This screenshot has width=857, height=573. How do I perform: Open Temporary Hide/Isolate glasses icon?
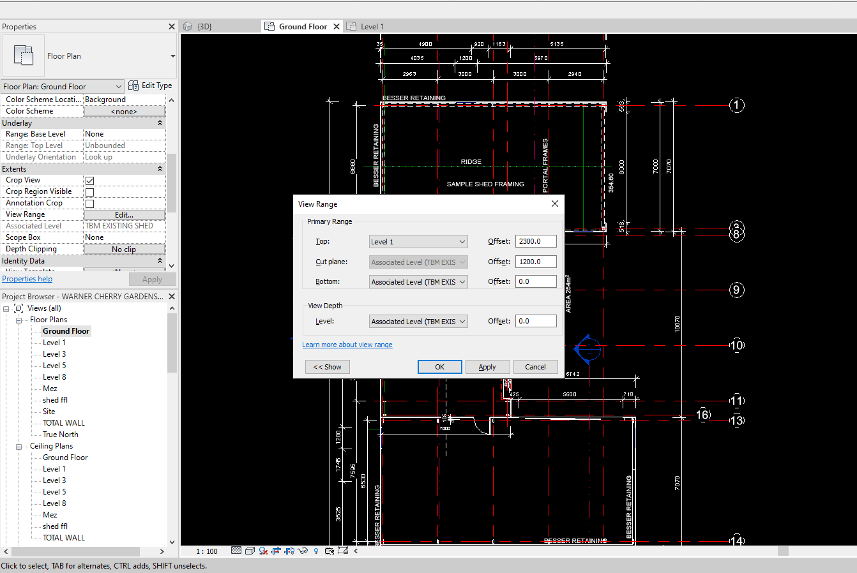[303, 551]
